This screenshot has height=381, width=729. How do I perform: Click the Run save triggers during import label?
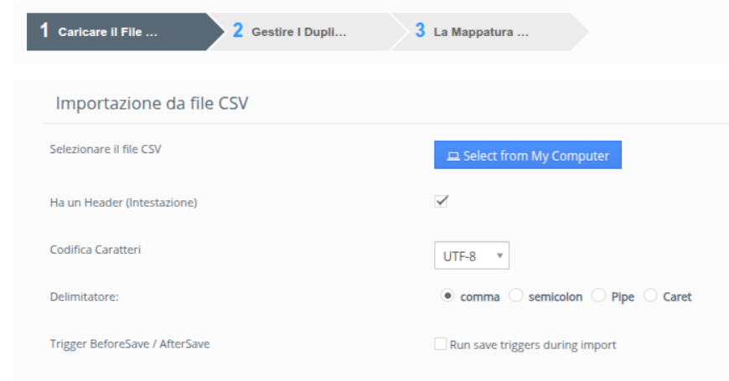(x=533, y=344)
